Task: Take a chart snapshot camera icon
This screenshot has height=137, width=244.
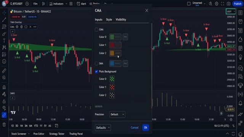Action: pyautogui.click(x=228, y=4)
